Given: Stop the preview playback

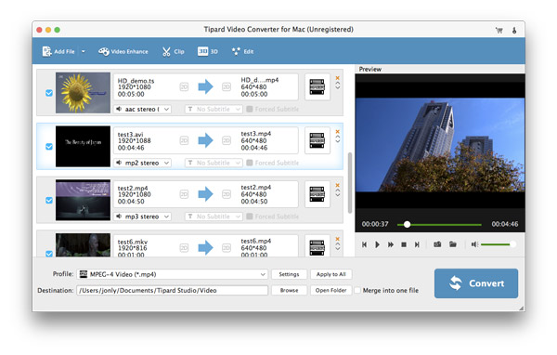Looking at the screenshot, I should pyautogui.click(x=404, y=244).
